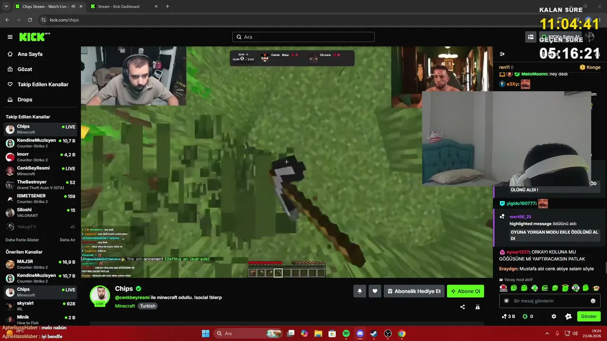Open KendineMuzisyen under Takip Edilen Kanallar
This screenshot has height=341, width=607.
40,143
